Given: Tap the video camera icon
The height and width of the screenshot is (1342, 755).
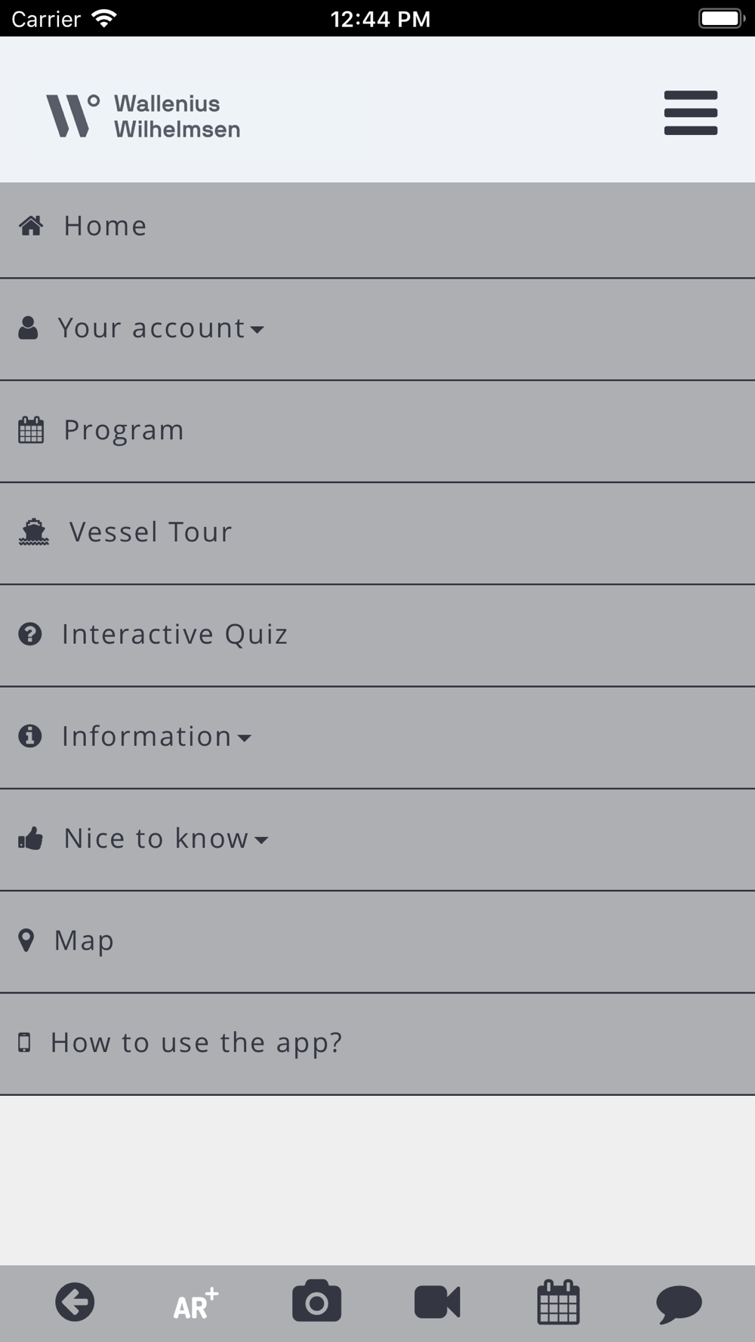Looking at the screenshot, I should coord(437,1302).
